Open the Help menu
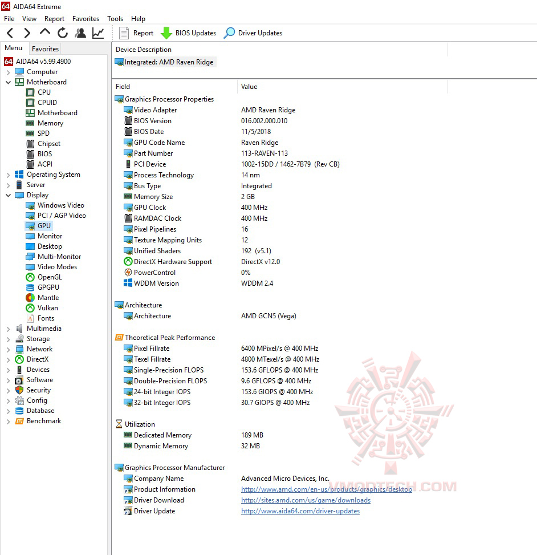 tap(138, 19)
